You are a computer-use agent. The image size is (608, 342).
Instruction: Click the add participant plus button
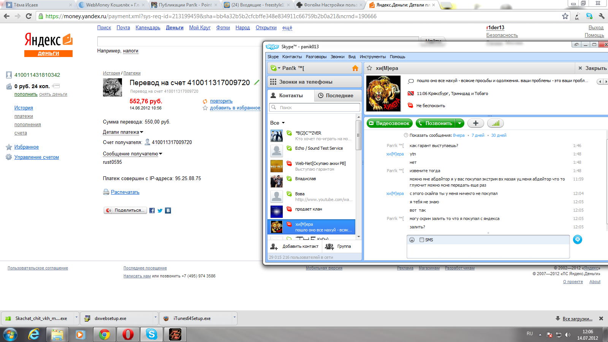(x=475, y=123)
